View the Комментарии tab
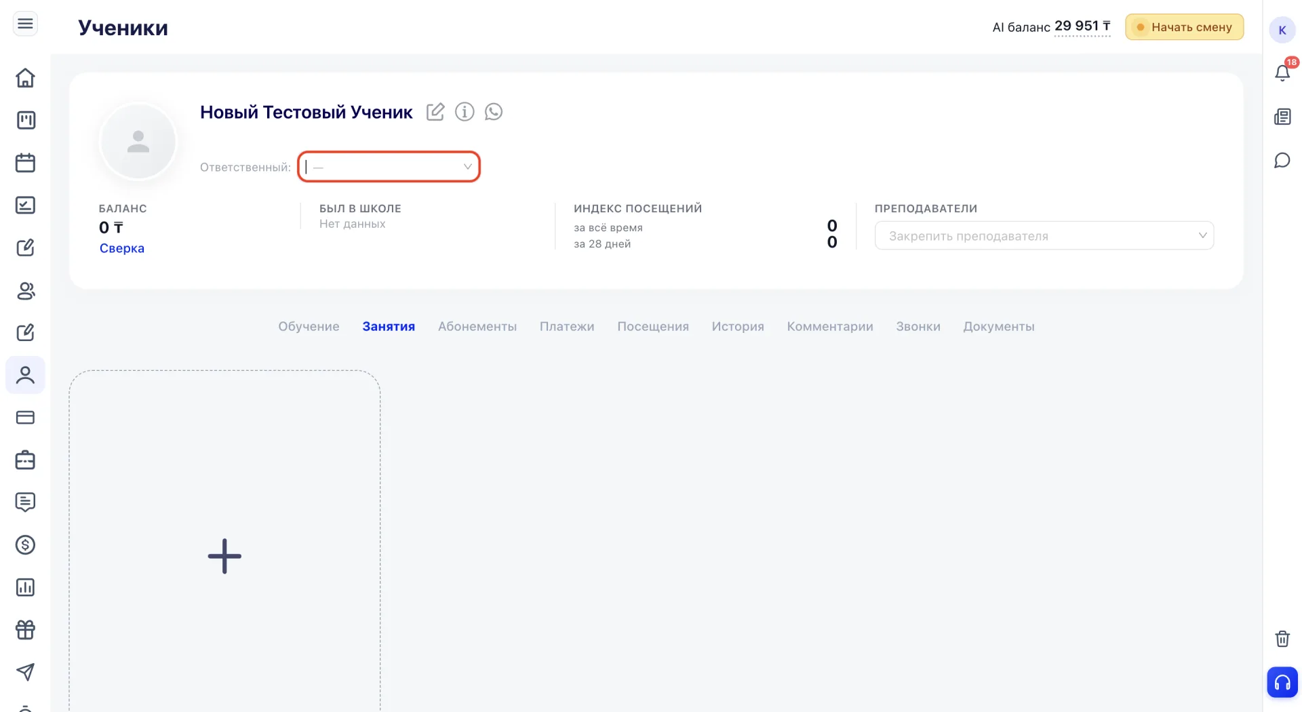The width and height of the screenshot is (1302, 712). 830,326
